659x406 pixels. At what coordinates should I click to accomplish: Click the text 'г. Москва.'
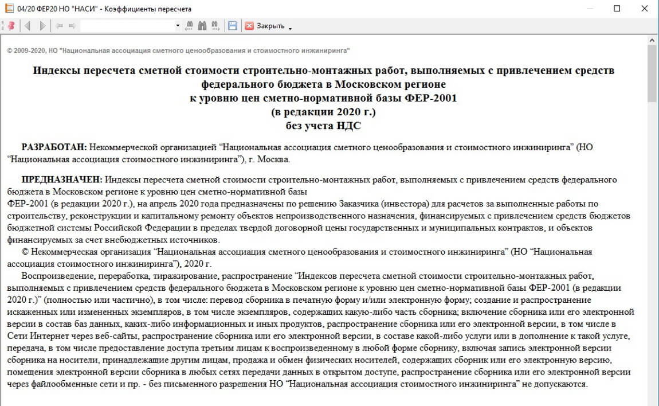point(269,159)
